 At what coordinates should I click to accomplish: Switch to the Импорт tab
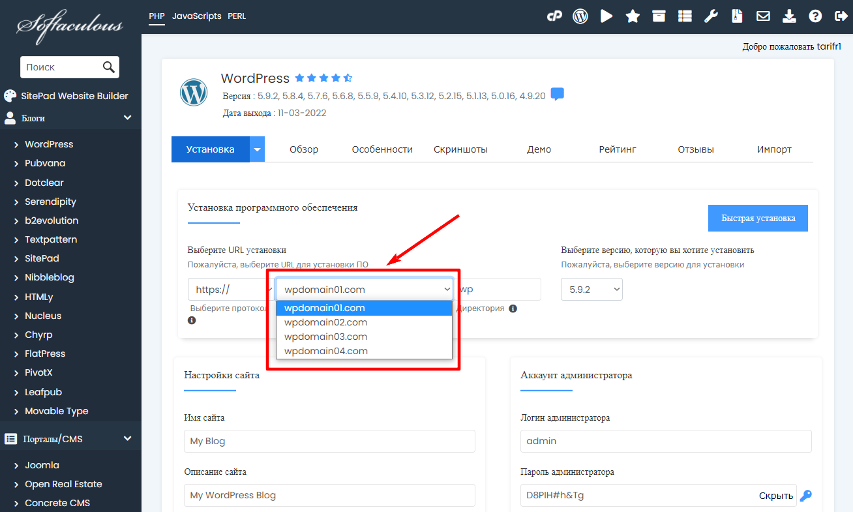pos(774,149)
